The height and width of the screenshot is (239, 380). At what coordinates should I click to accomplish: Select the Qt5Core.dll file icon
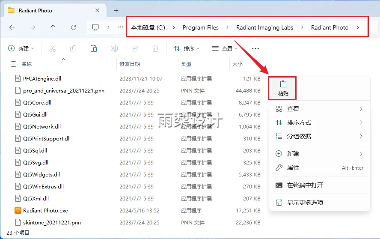coord(18,103)
